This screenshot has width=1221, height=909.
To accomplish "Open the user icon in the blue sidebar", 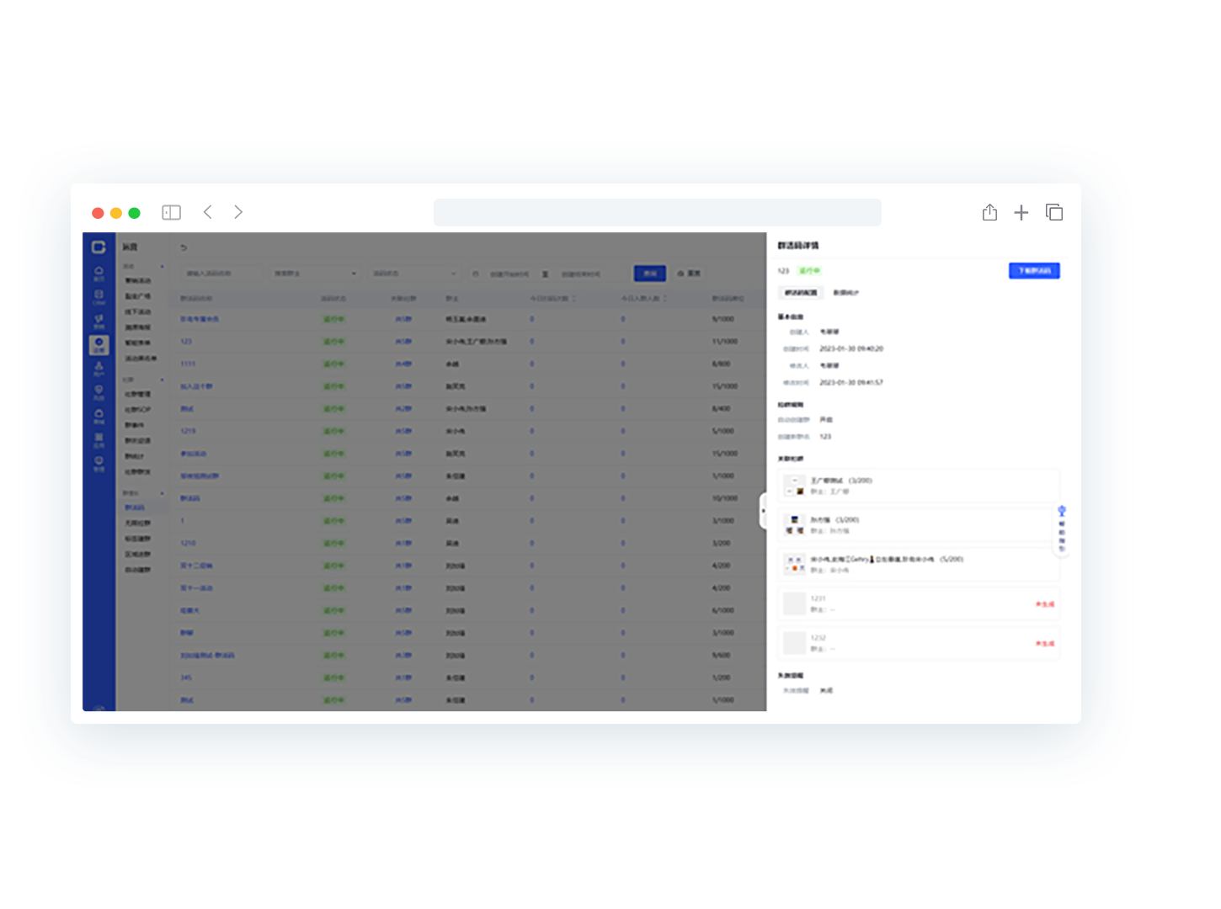I will point(99,369).
